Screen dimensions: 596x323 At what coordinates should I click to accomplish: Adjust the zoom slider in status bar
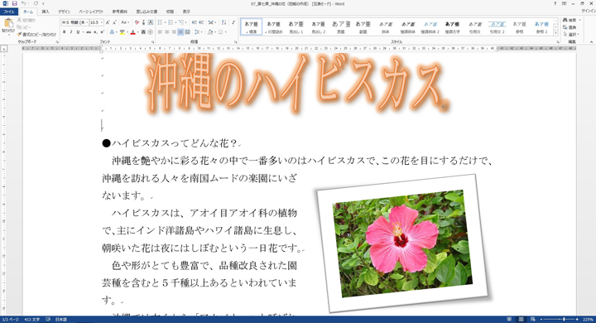click(564, 319)
